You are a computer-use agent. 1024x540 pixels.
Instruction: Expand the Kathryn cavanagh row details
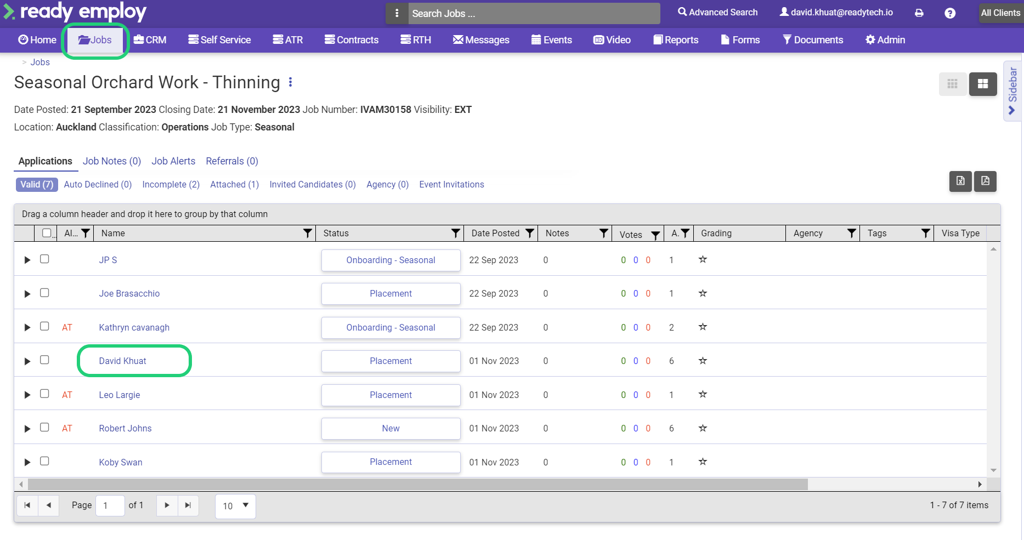[27, 327]
